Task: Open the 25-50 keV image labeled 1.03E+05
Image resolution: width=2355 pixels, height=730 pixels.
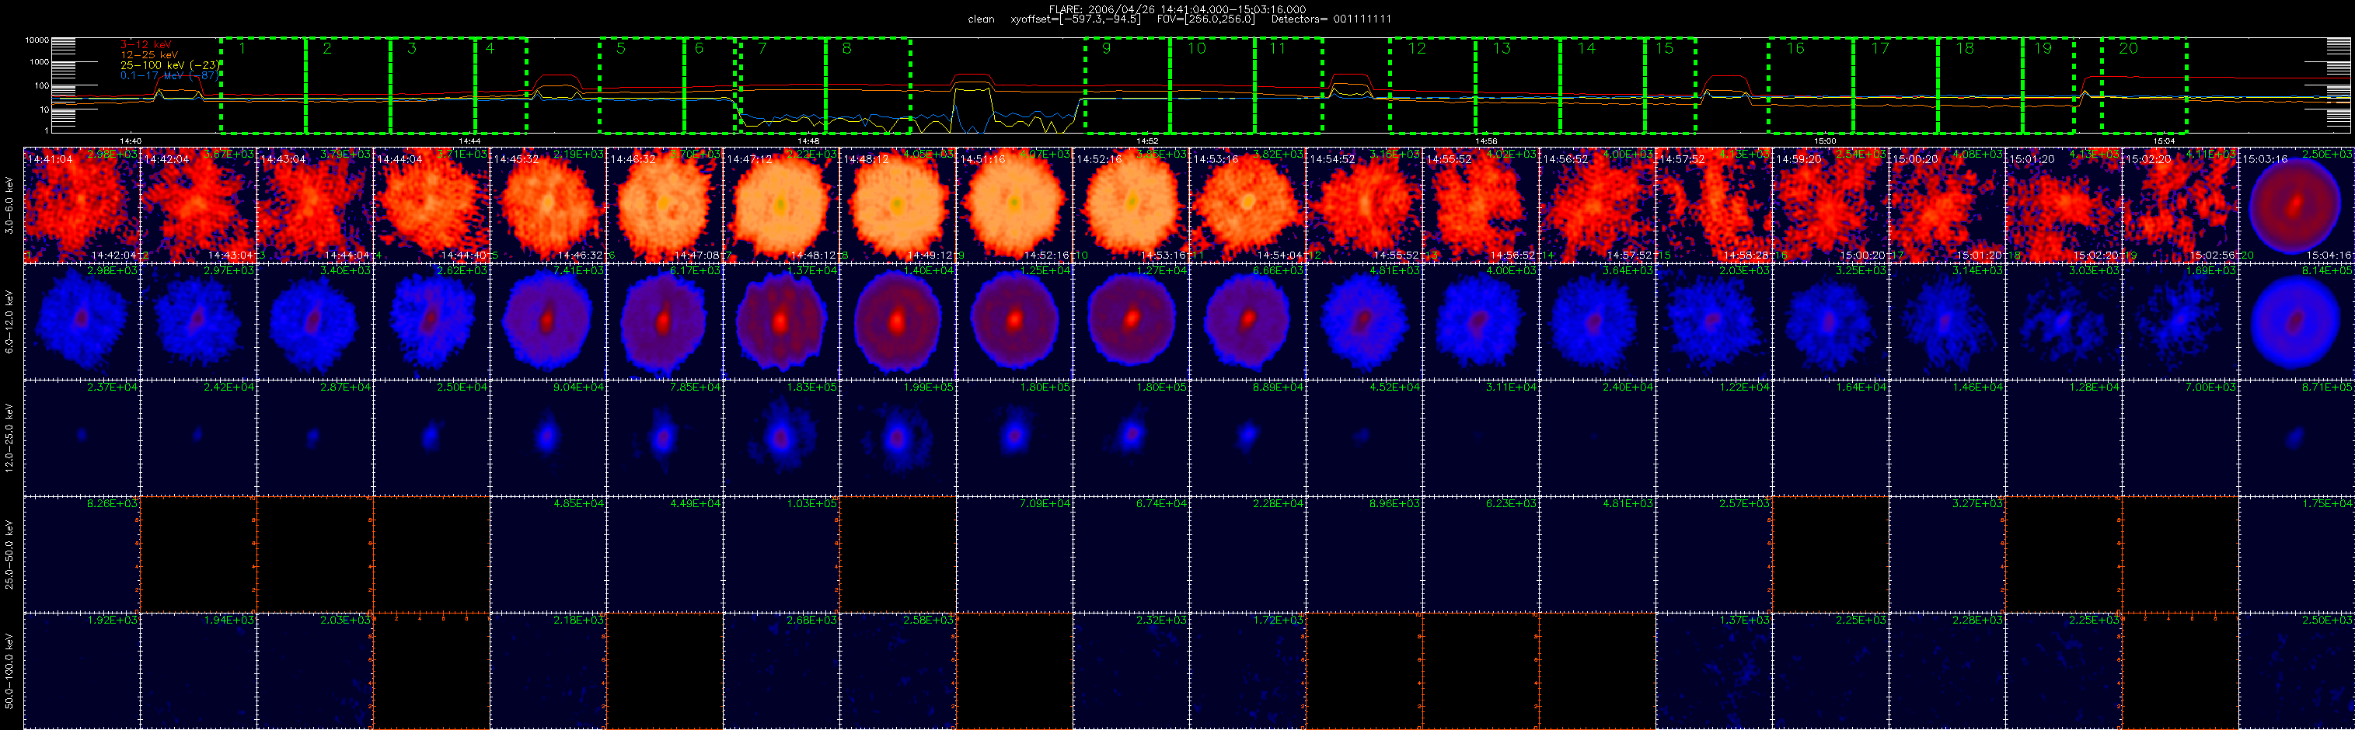Action: [x=782, y=554]
